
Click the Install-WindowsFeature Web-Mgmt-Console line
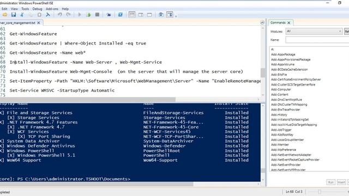tap(126, 72)
